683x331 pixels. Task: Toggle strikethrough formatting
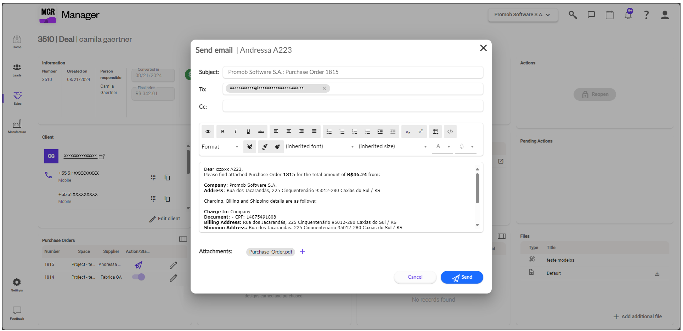pyautogui.click(x=261, y=132)
